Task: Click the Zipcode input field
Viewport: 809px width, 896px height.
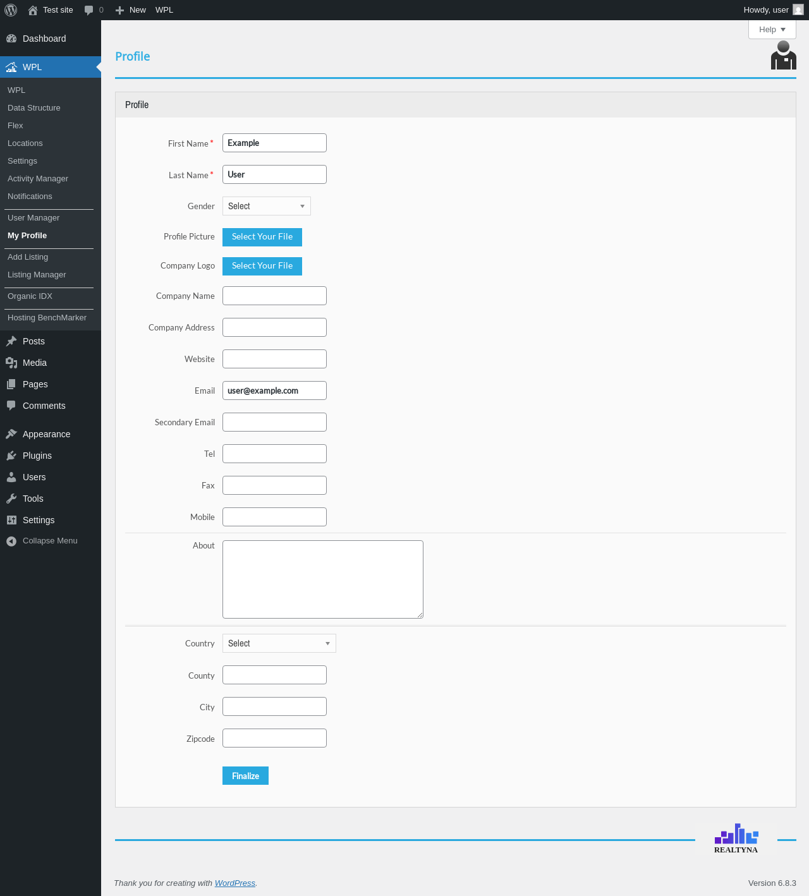Action: click(274, 738)
